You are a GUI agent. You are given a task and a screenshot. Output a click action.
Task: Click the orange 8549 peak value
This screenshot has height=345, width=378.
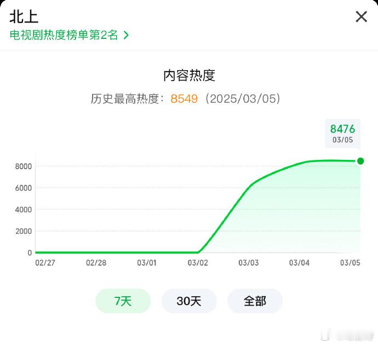tap(184, 99)
